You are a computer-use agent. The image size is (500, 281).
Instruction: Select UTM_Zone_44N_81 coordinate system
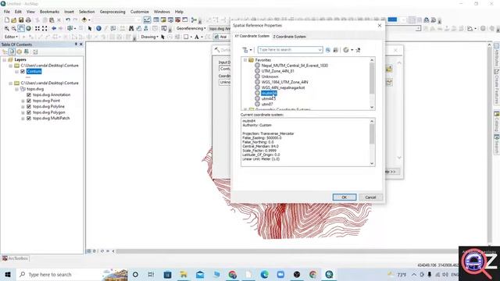click(277, 71)
